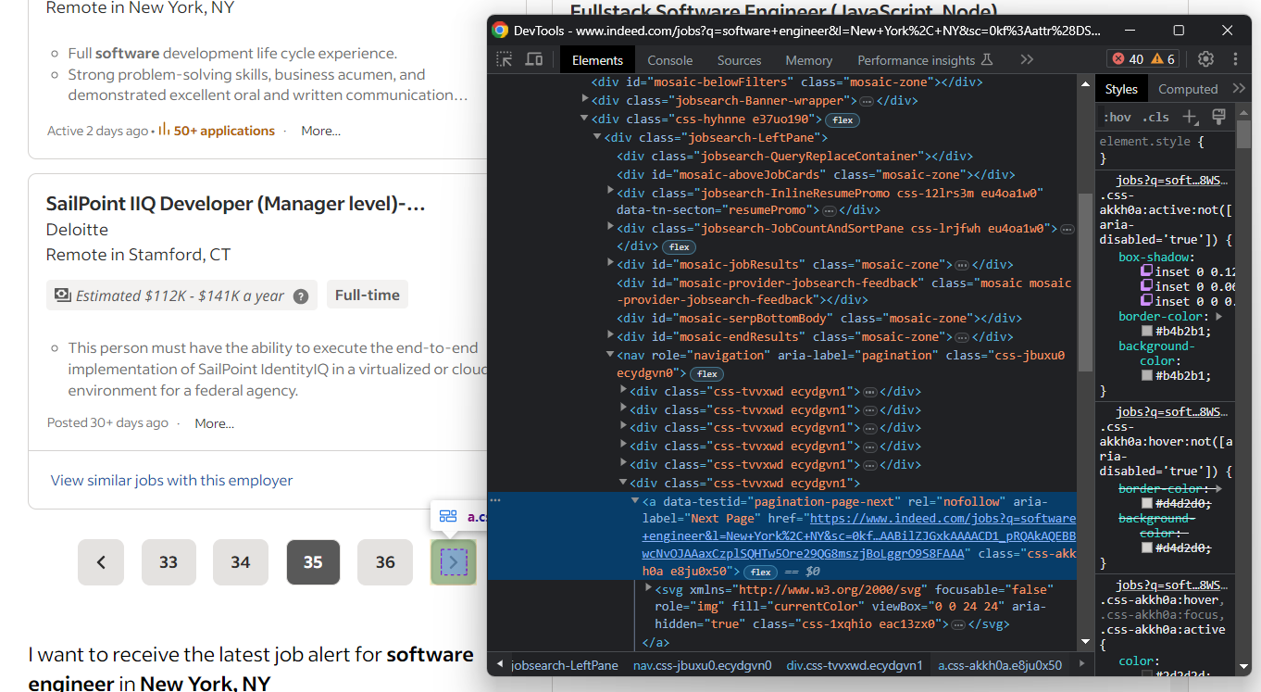Image resolution: width=1261 pixels, height=692 pixels.
Task: Toggle flex badge on css-hyhnne div
Action: pos(842,120)
